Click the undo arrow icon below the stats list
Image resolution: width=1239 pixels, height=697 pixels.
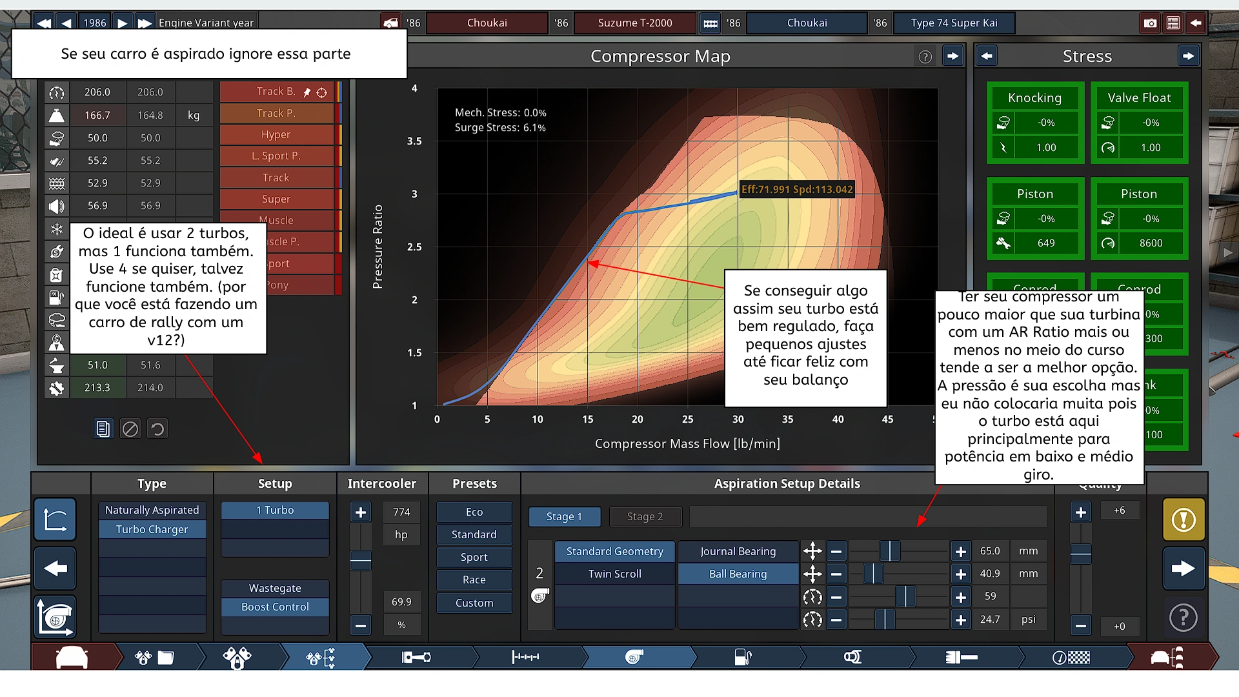157,429
